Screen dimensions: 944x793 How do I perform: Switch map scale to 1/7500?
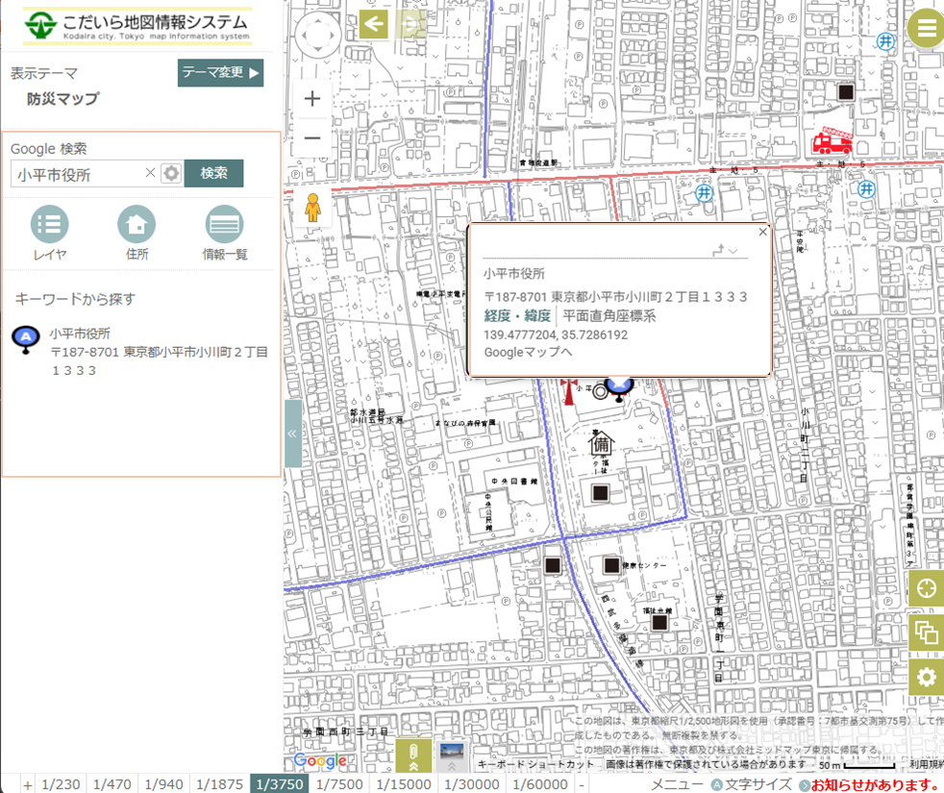point(339,784)
